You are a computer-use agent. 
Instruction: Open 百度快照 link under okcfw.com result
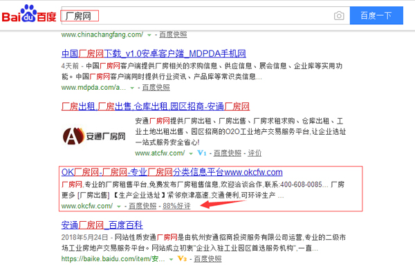142,206
